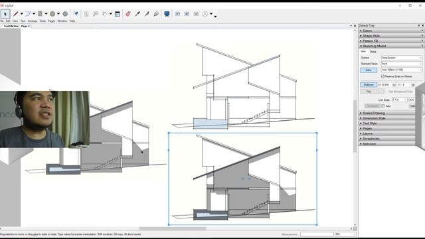Open the Line Scale value dropdown

(x=399, y=100)
